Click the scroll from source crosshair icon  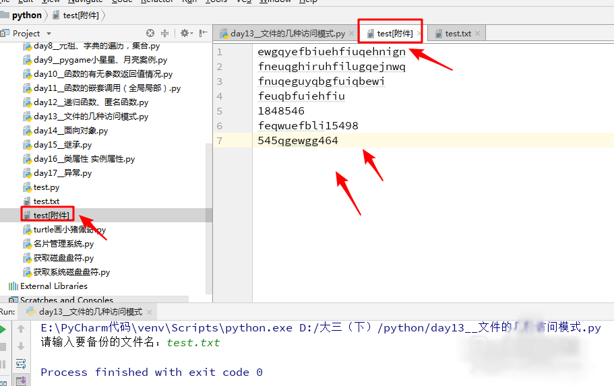click(x=150, y=33)
